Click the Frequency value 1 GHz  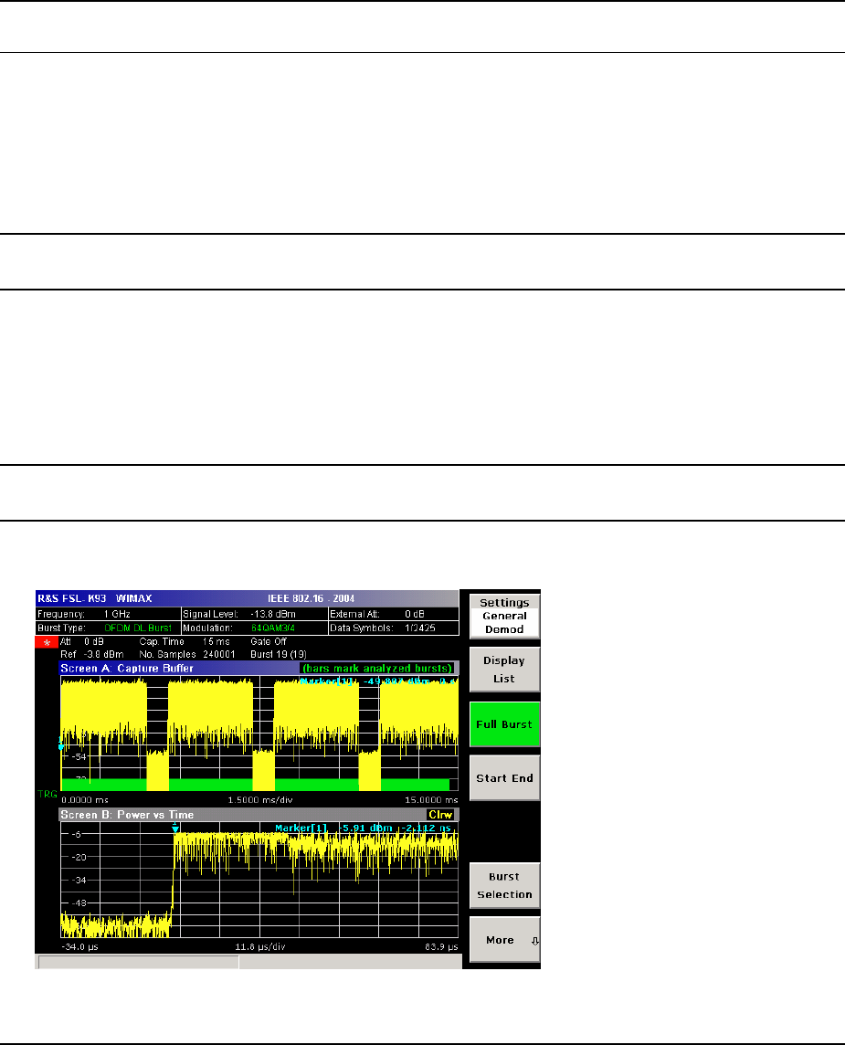pyautogui.click(x=117, y=614)
